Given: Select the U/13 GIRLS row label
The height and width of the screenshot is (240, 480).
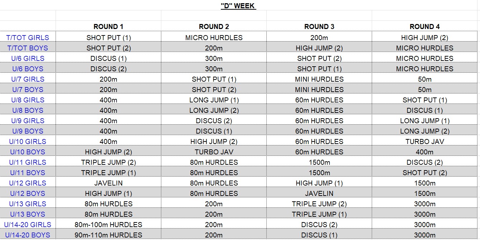Looking at the screenshot, I should (28, 203).
